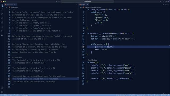Click src folder in main.rs breadcrumb
This screenshot has height=96, width=170.
pos(81,7)
